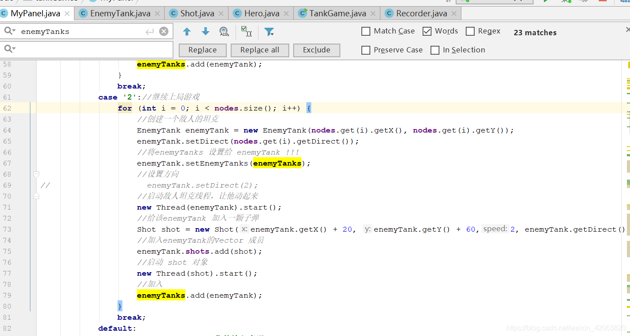Click the highlighted enemyTanks on line 67

[277, 163]
